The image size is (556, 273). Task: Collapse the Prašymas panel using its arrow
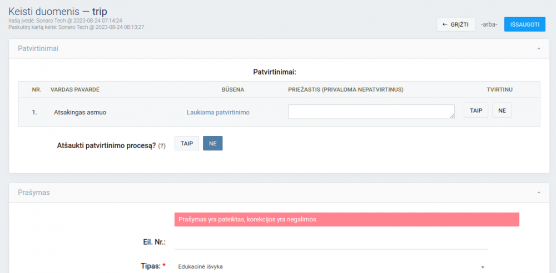coord(538,193)
